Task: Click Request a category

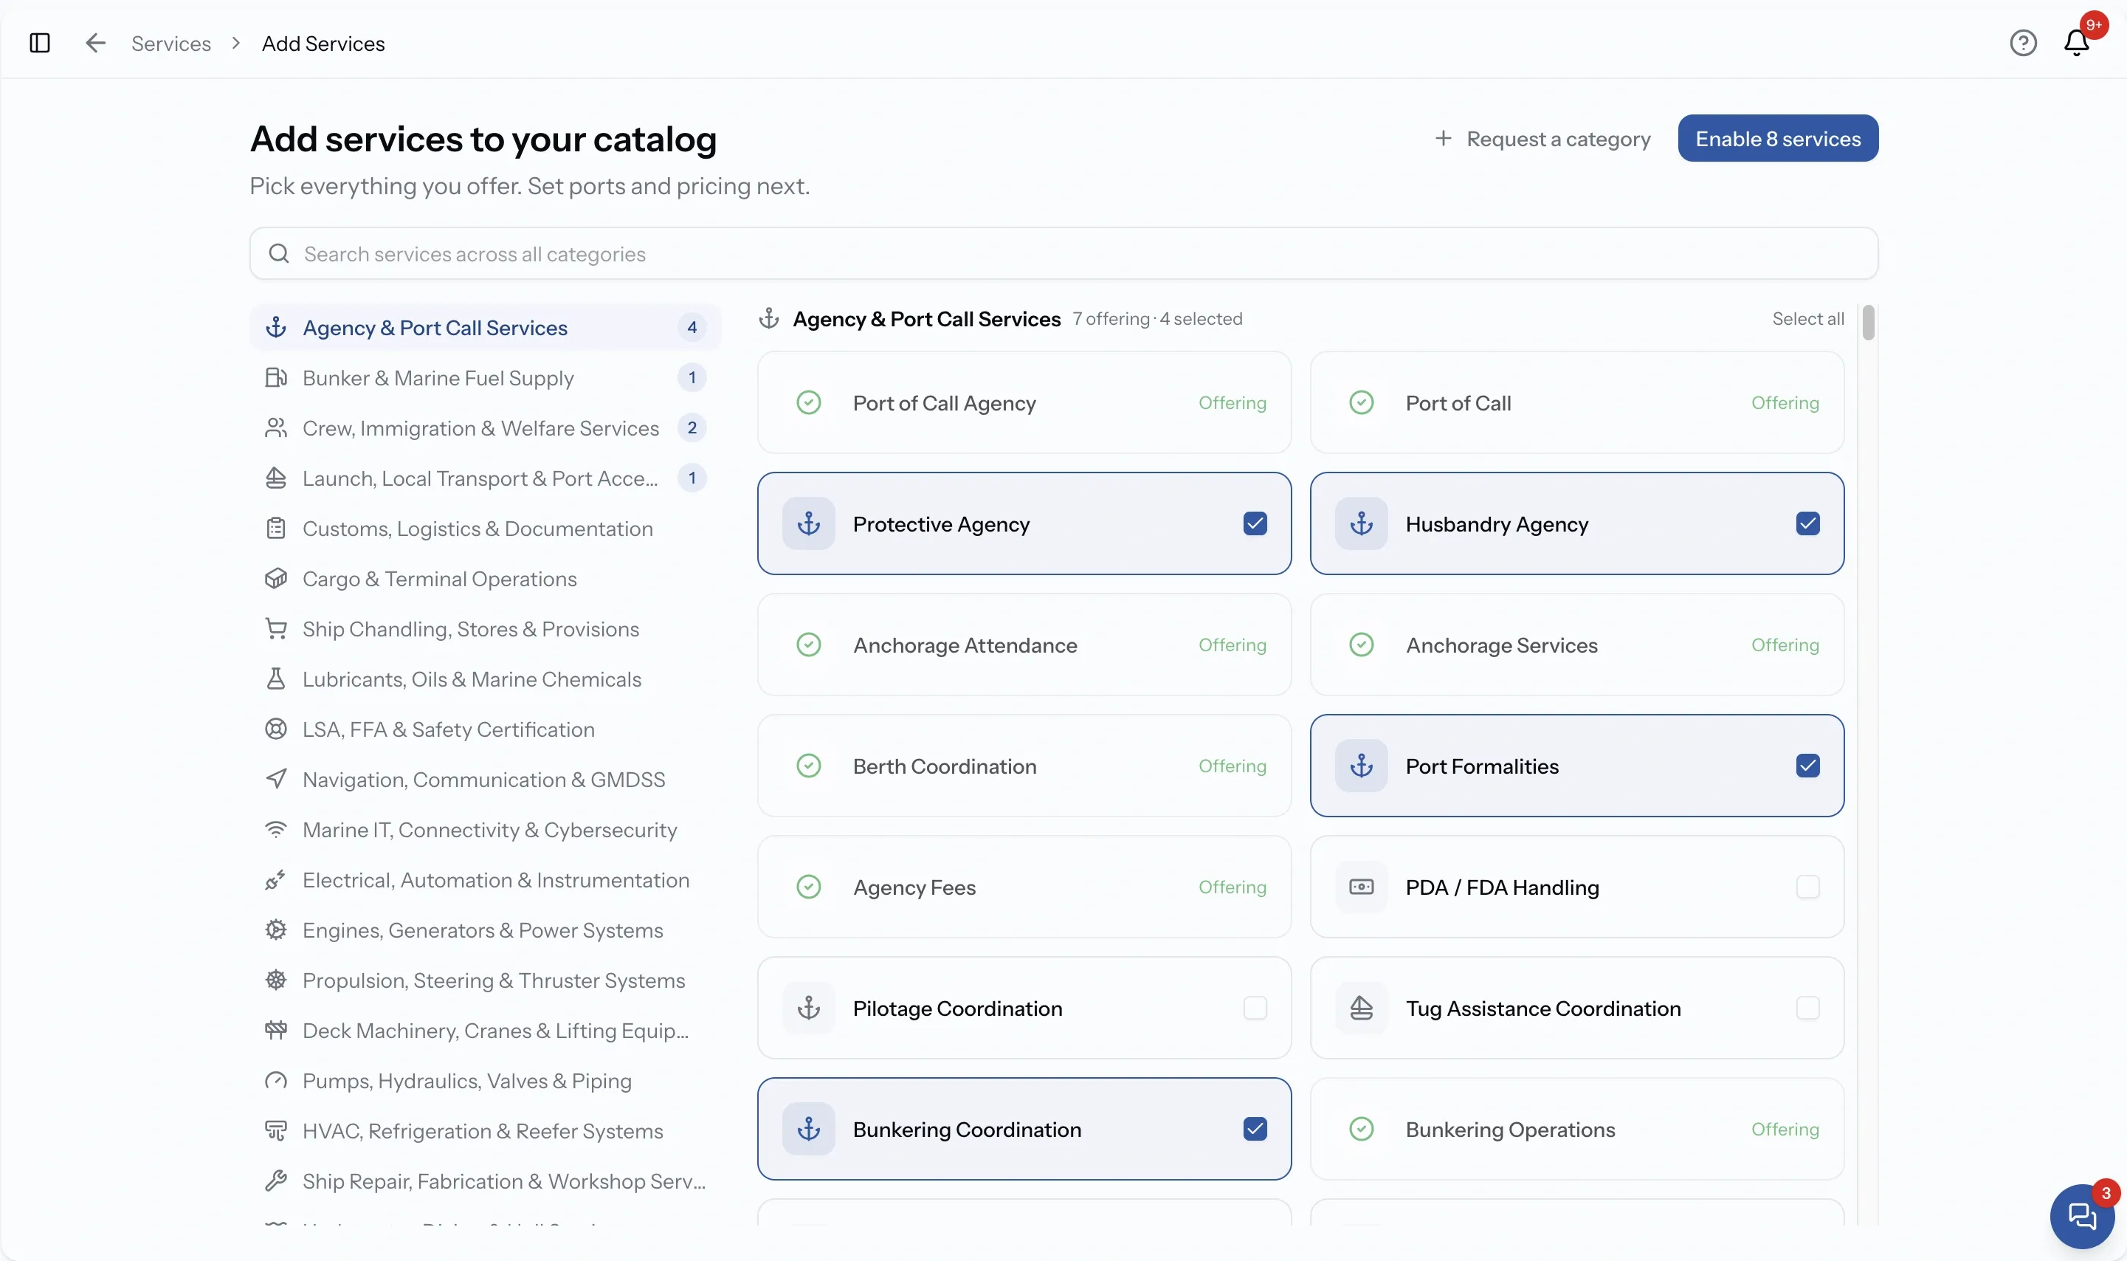Action: 1542,139
